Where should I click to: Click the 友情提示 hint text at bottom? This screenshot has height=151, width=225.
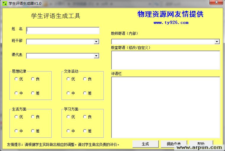click(63, 144)
